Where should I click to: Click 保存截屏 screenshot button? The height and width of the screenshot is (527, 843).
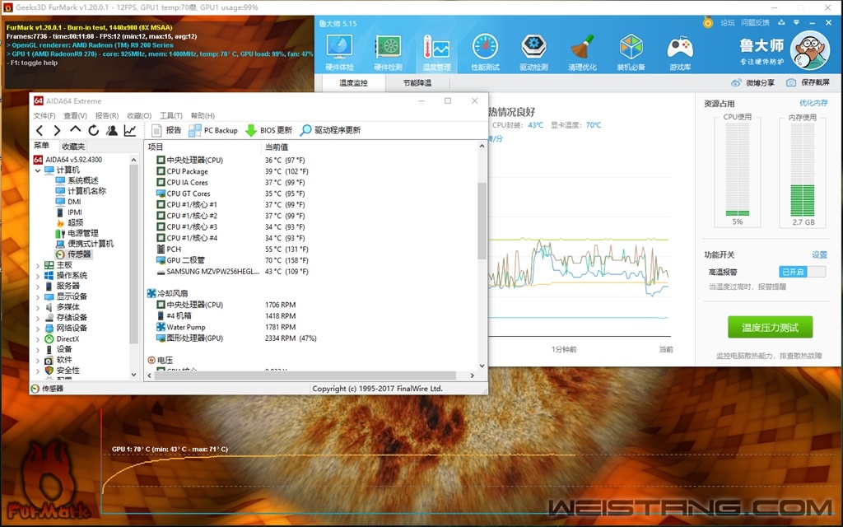808,82
